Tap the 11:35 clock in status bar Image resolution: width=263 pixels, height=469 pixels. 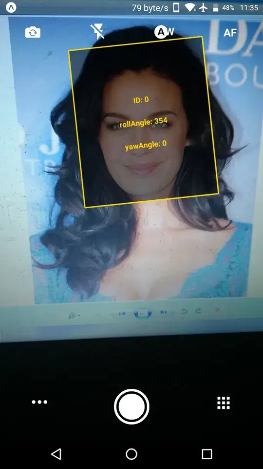coord(249,8)
